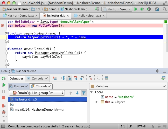168x129 pixels.
Task: Run NashornDemo with coverage
Action: [x=149, y=9]
